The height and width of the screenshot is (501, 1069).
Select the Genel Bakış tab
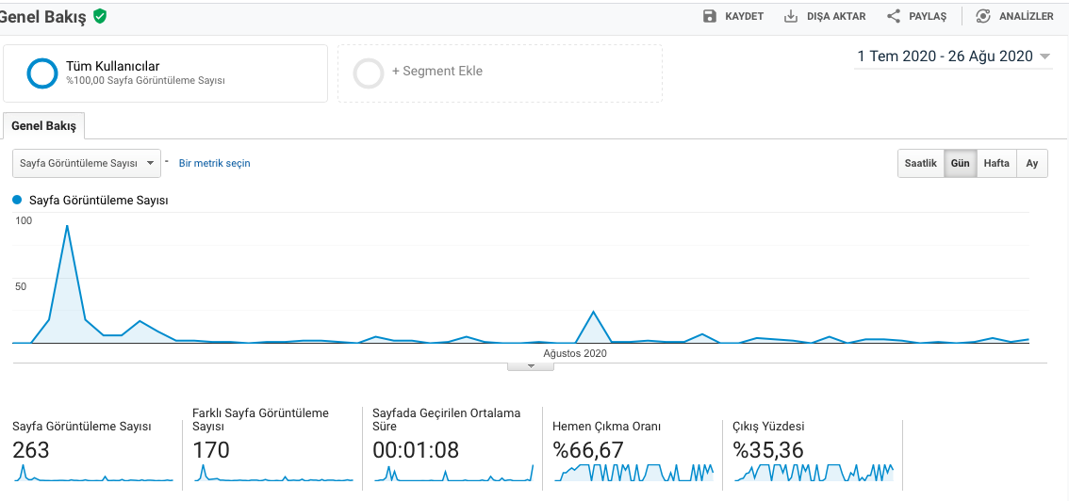[x=43, y=126]
